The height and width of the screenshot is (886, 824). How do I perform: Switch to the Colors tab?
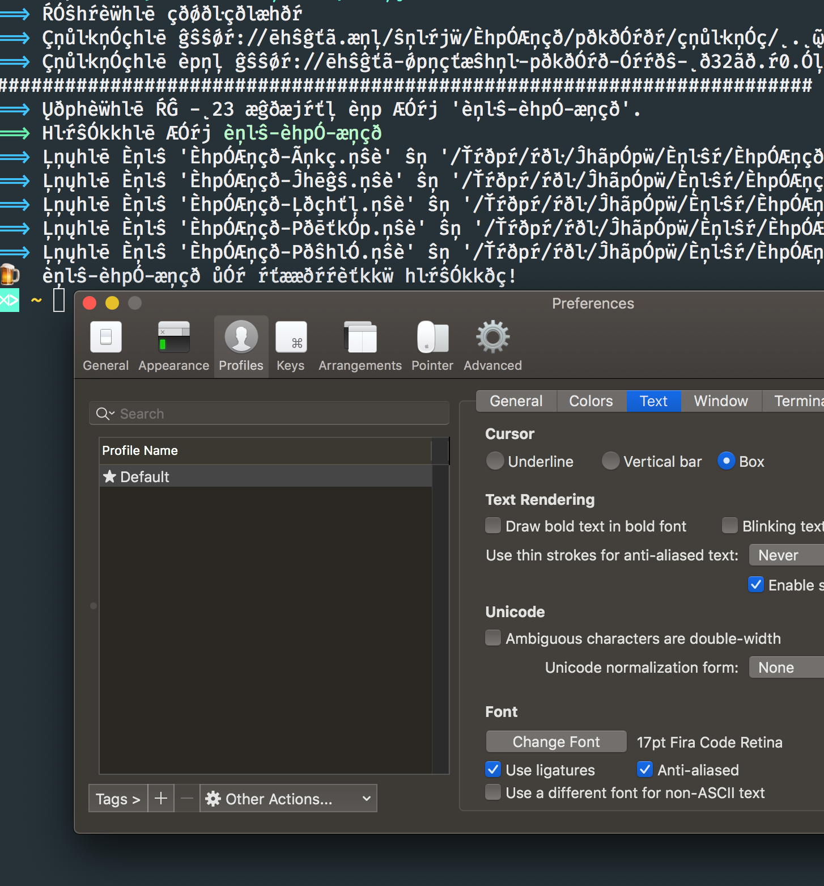coord(590,401)
